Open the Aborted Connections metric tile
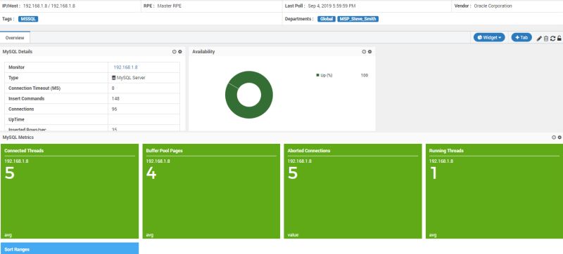563x254 pixels. click(353, 191)
